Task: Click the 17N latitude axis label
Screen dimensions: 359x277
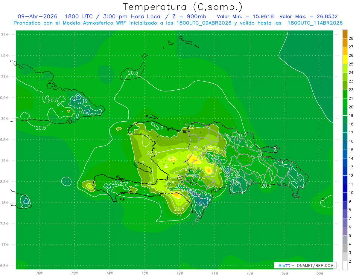Action: coord(4,245)
